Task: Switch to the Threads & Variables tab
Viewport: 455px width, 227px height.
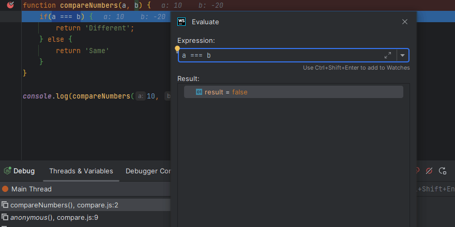Action: coord(81,171)
